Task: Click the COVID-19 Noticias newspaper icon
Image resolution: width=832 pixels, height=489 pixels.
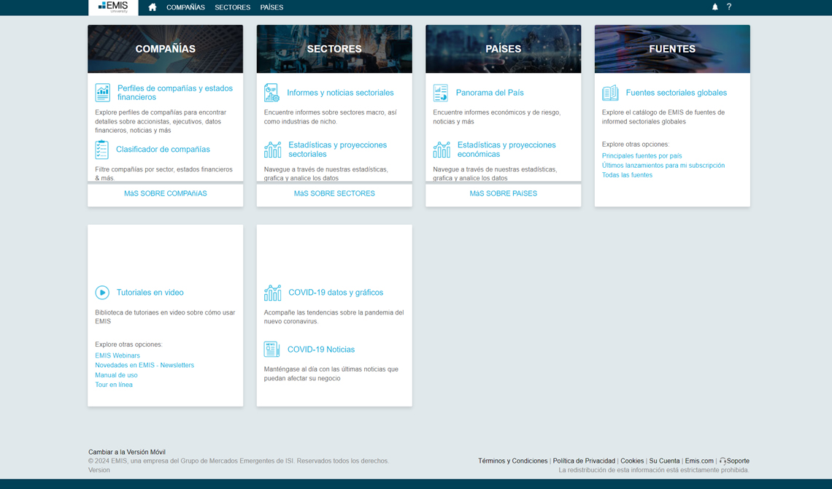Action: tap(271, 349)
